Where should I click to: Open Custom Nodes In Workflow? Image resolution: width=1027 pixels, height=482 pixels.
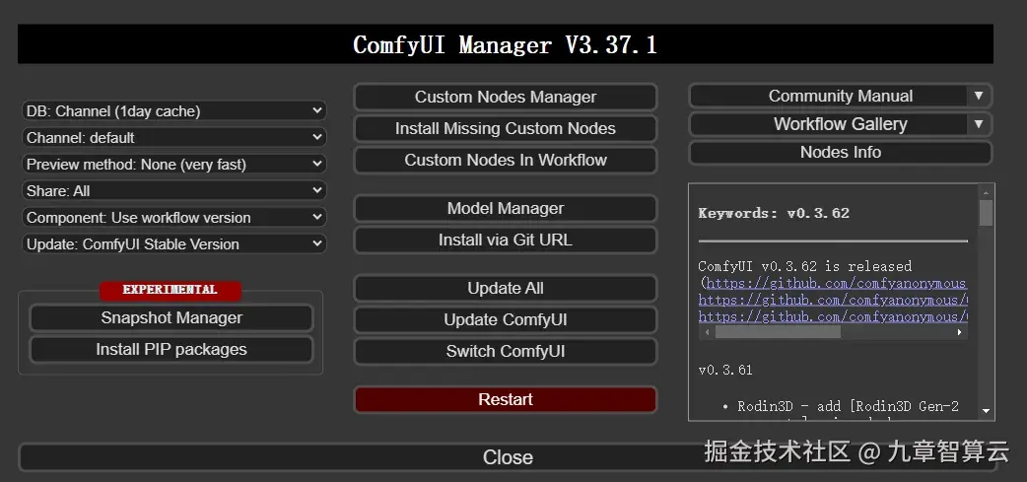pos(505,160)
